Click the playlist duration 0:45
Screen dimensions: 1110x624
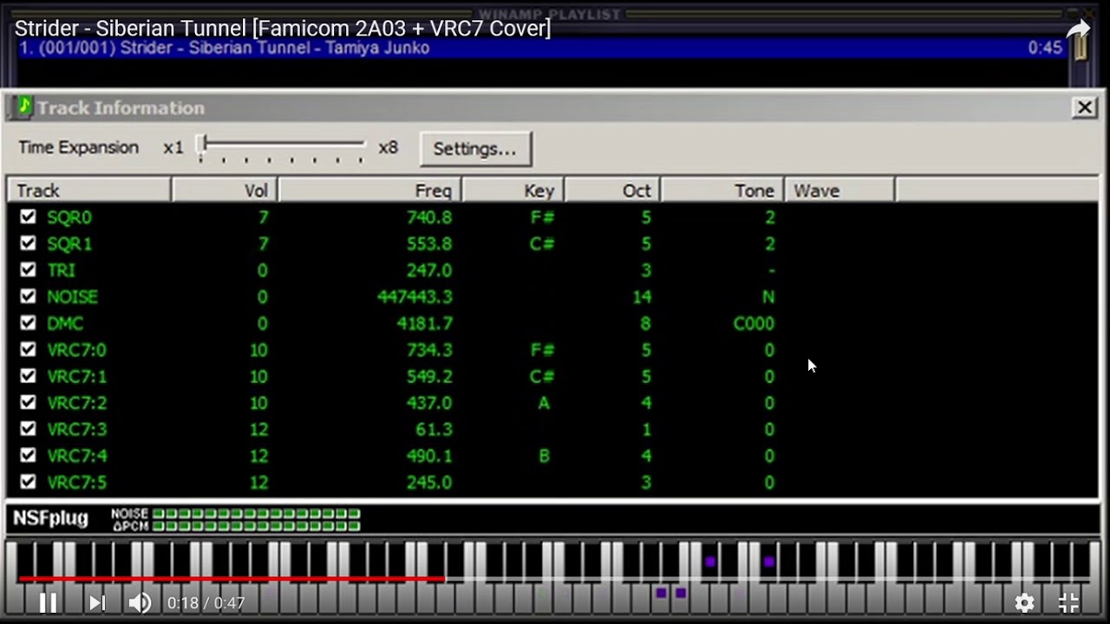point(1045,48)
